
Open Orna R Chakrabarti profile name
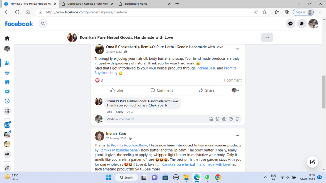tap(122, 47)
